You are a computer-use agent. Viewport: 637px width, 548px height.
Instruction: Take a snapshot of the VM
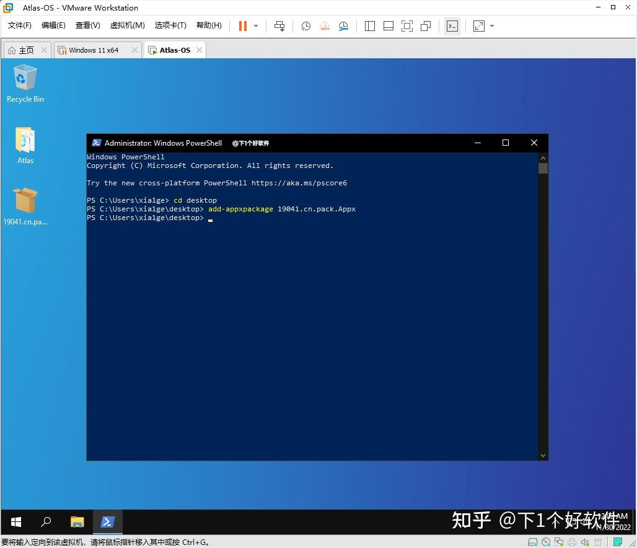click(305, 26)
